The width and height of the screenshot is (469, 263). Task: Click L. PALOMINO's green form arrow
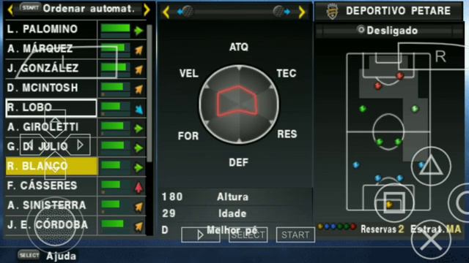click(139, 31)
